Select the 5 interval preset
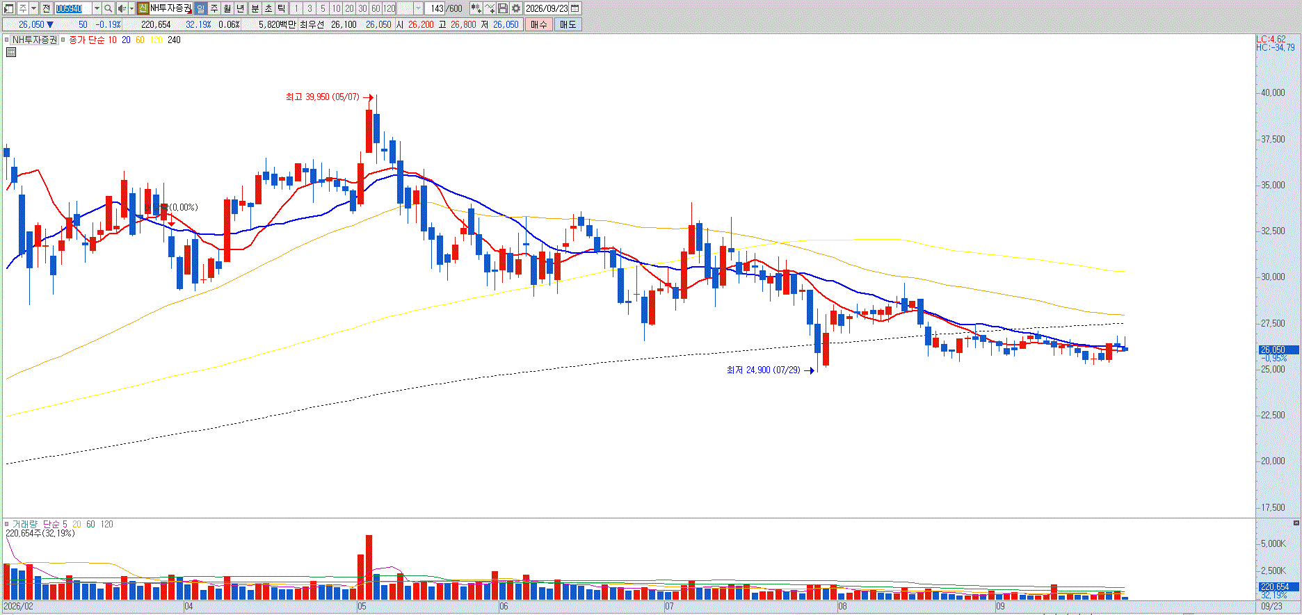 pyautogui.click(x=323, y=8)
